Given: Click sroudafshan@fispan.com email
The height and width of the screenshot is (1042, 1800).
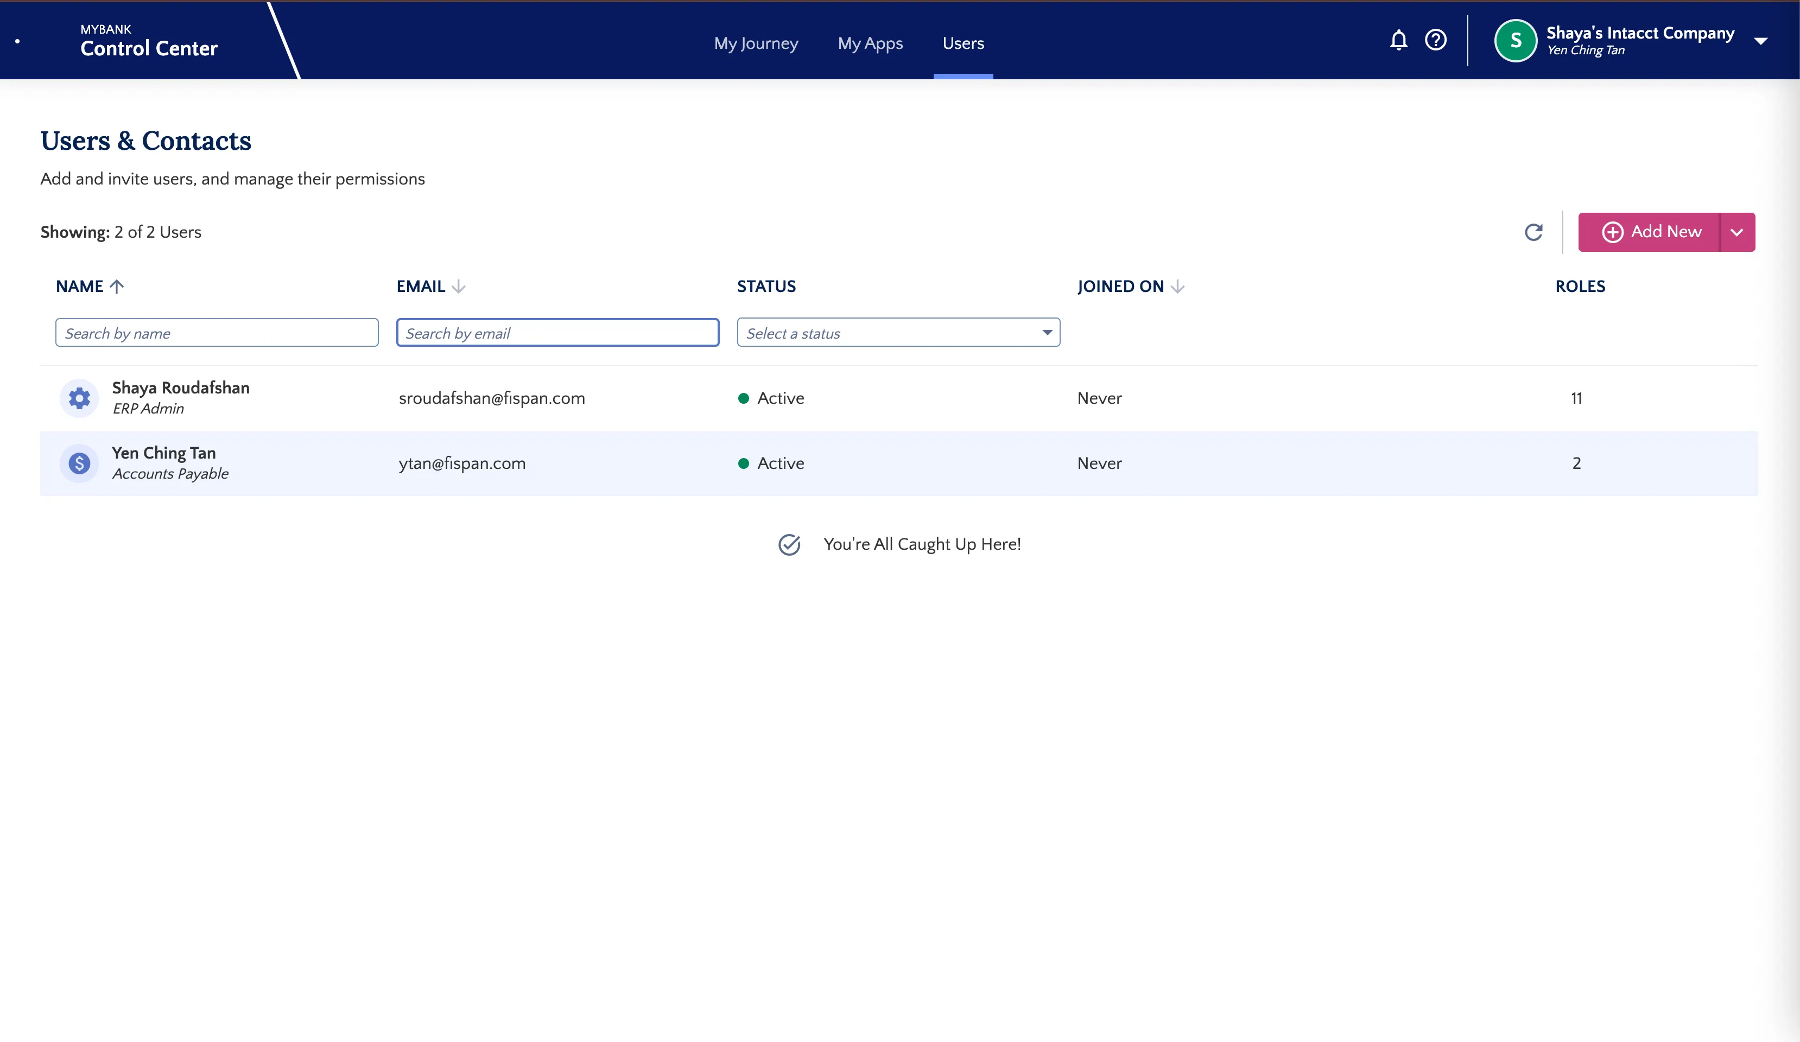Looking at the screenshot, I should [491, 398].
